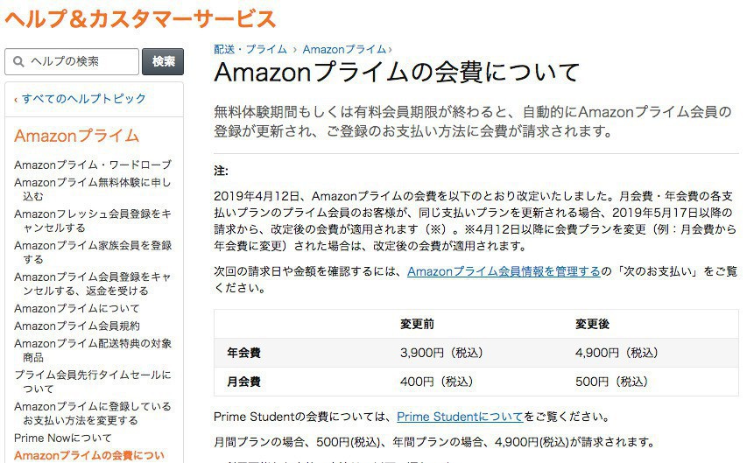Open Amazonプライム会員規約 sidebar item
Screen dimensions: 754x463
[76, 326]
